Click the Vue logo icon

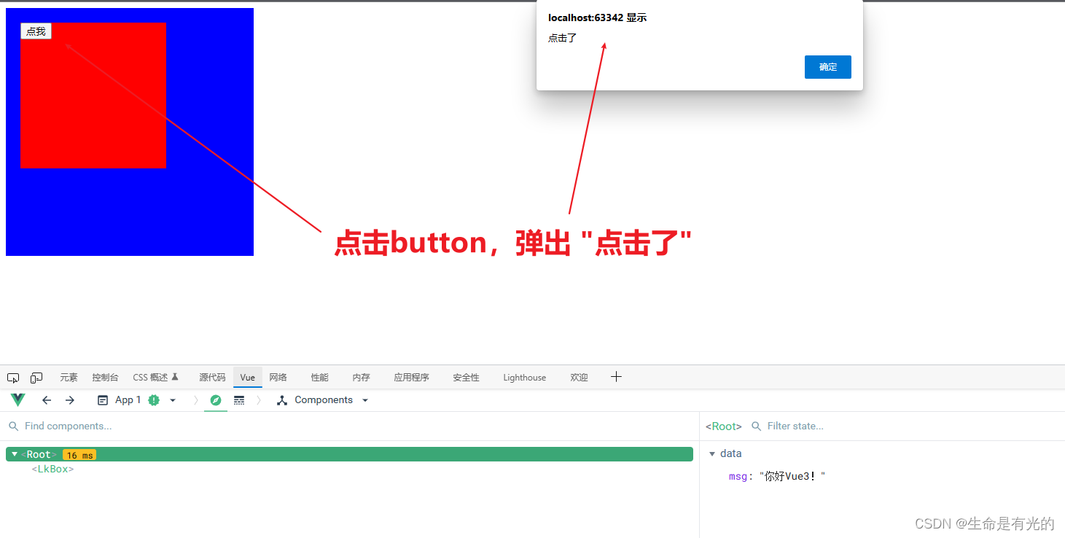point(18,400)
